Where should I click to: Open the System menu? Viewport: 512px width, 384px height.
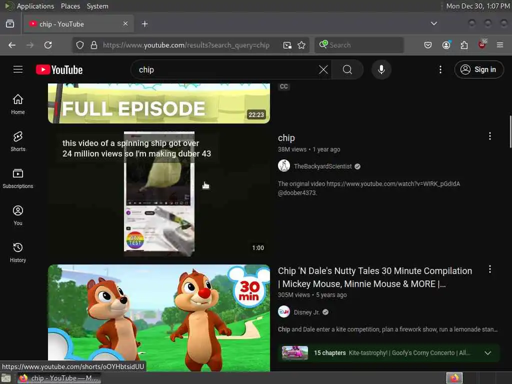coord(97,6)
